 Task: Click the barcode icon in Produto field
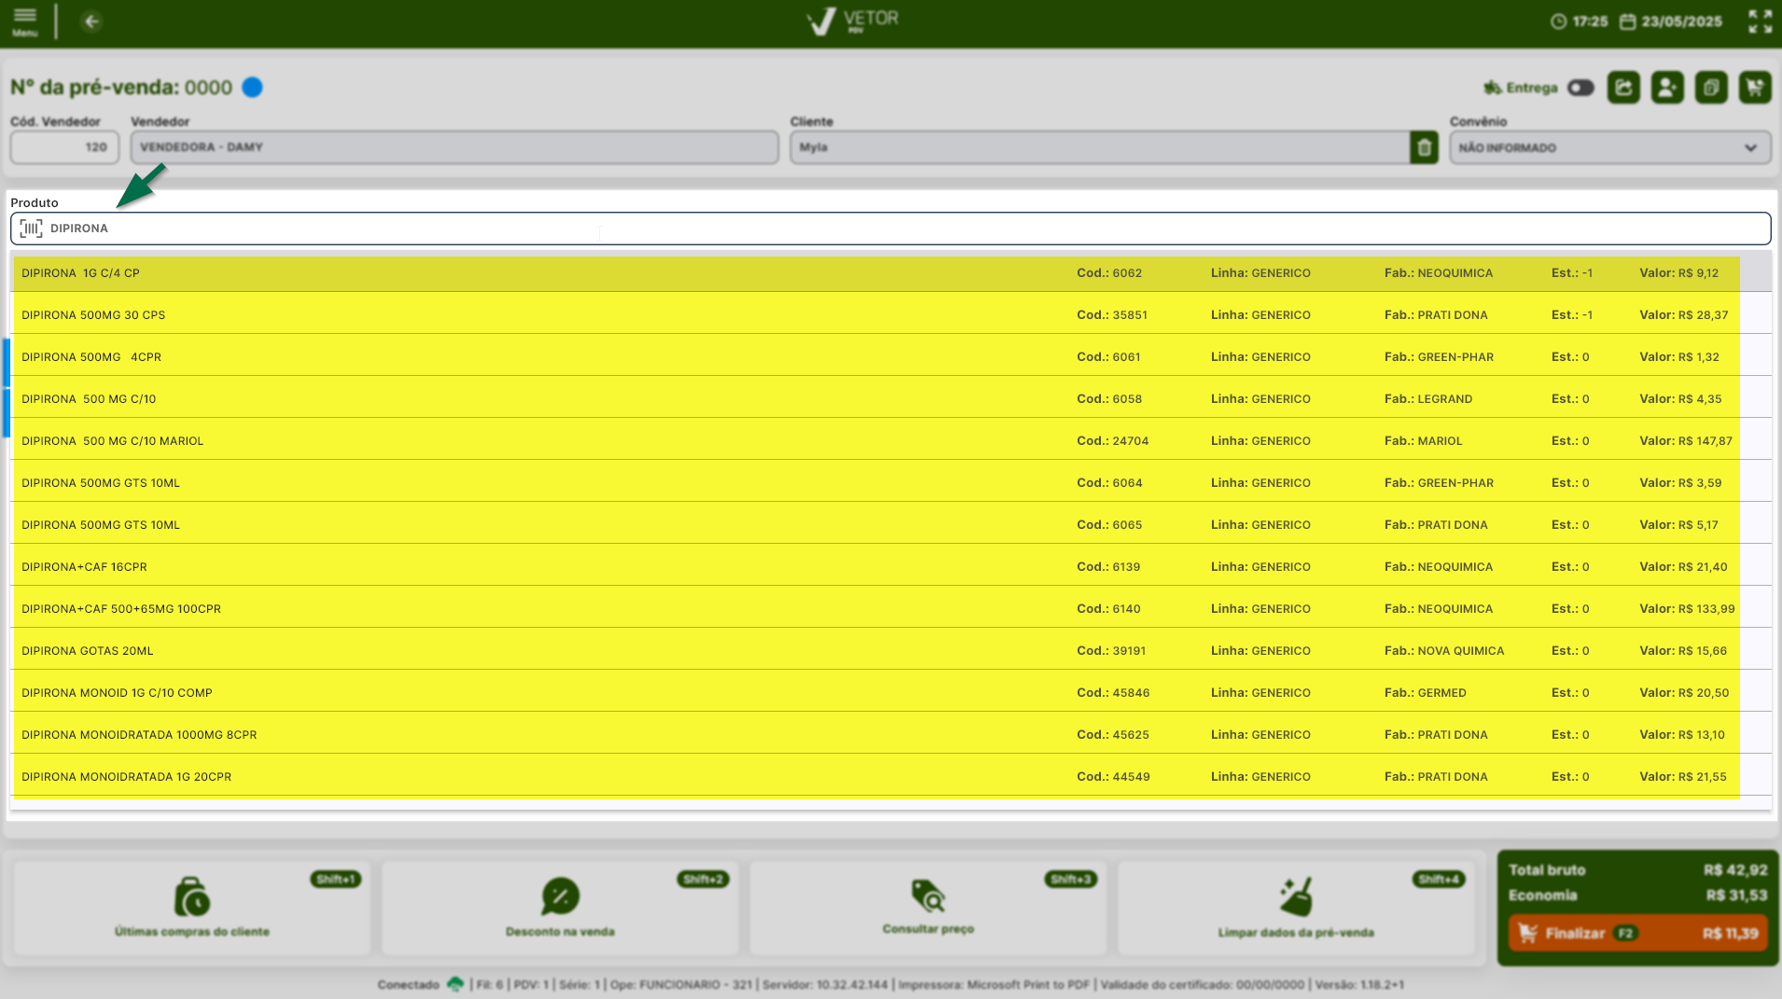(32, 229)
